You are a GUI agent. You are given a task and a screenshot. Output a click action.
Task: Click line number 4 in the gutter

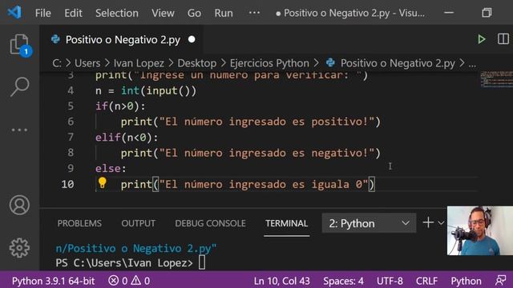pos(71,90)
